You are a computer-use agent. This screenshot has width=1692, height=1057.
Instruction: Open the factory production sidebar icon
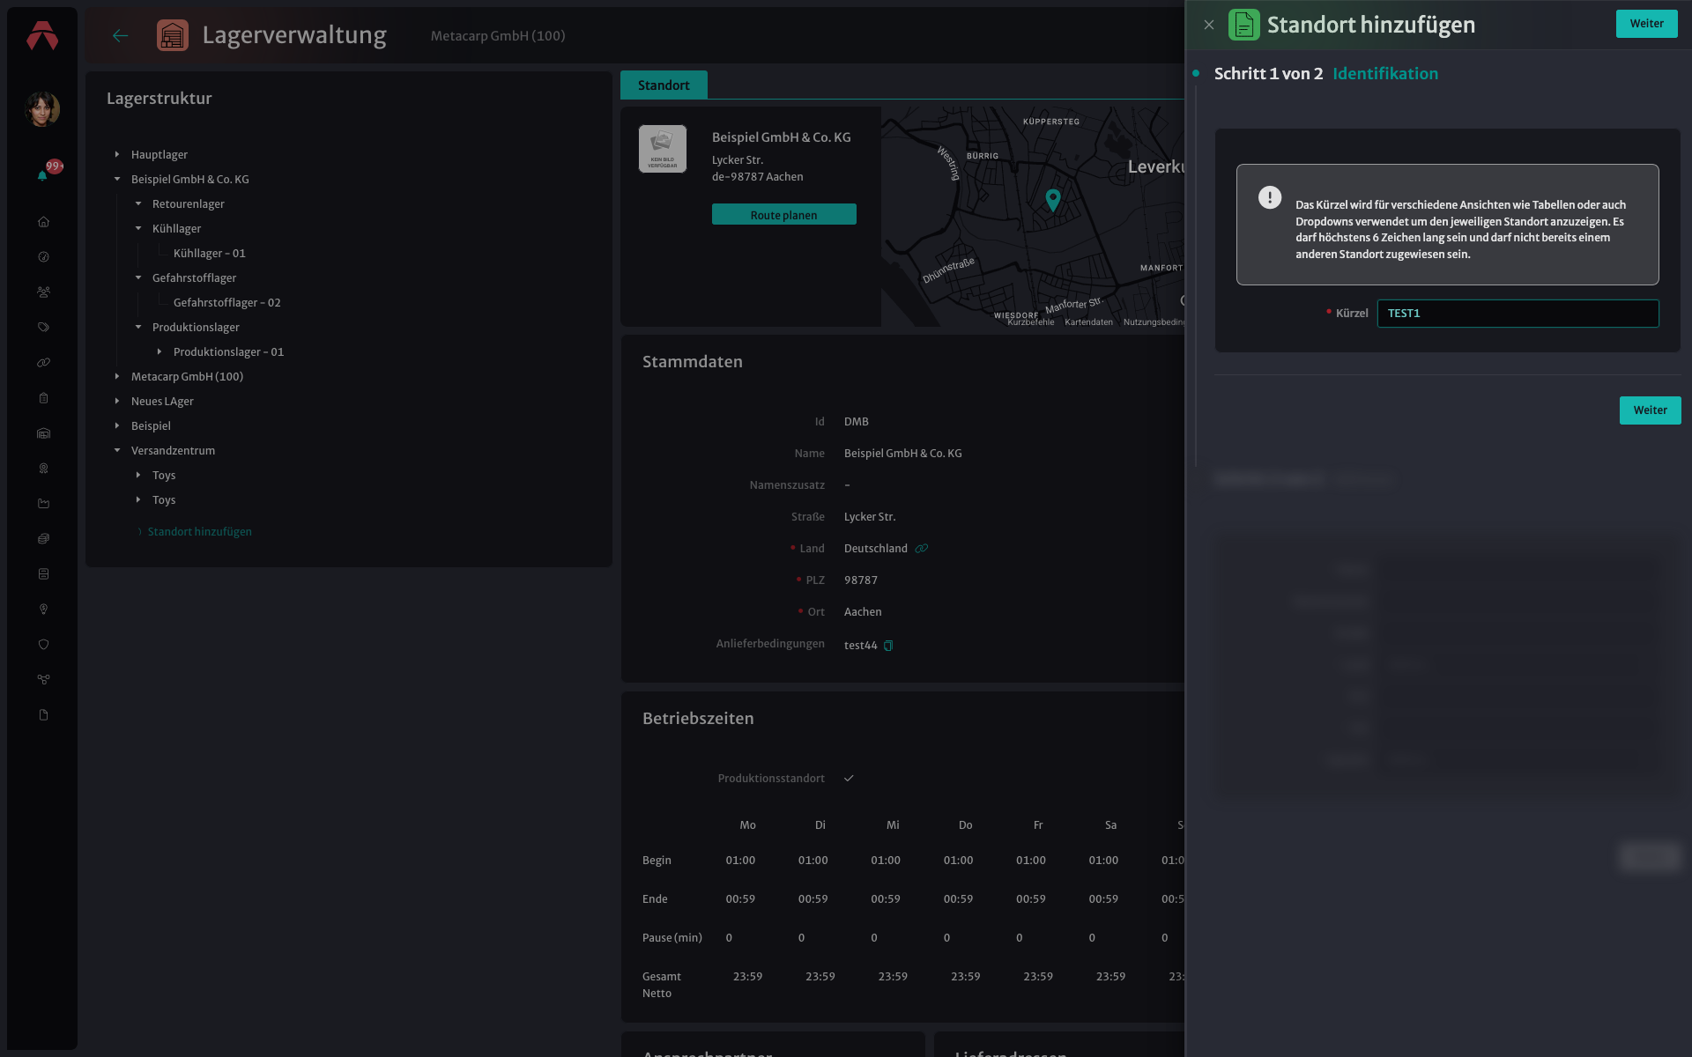43,504
